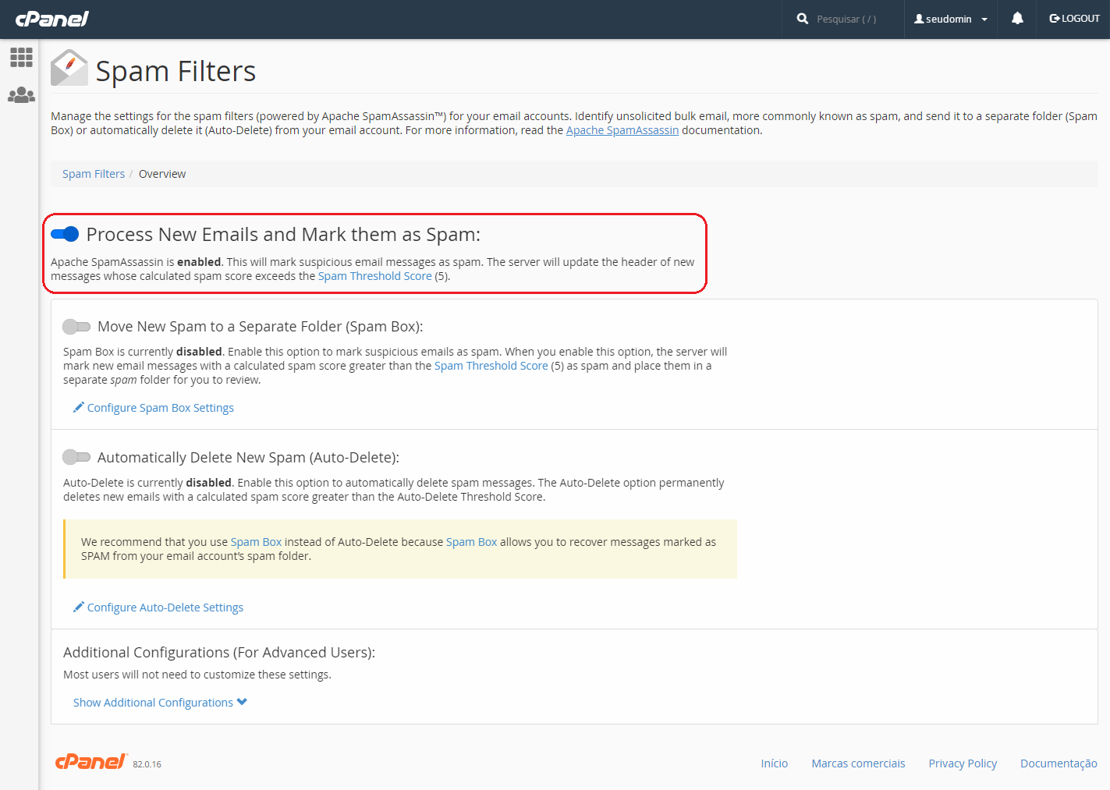Click 'Automatically Delete New Spam (Auto-Delete):' heading

point(248,458)
